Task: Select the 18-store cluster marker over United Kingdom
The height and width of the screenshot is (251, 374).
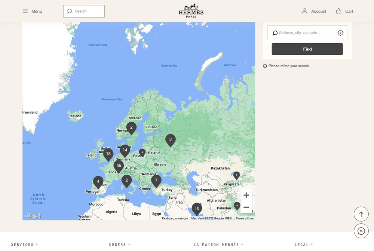Action: pos(108,154)
